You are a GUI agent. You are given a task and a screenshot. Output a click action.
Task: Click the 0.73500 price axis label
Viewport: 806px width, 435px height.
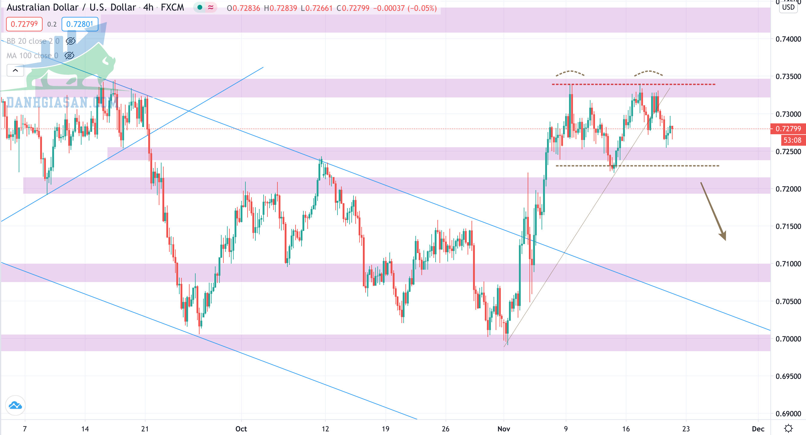coord(788,77)
